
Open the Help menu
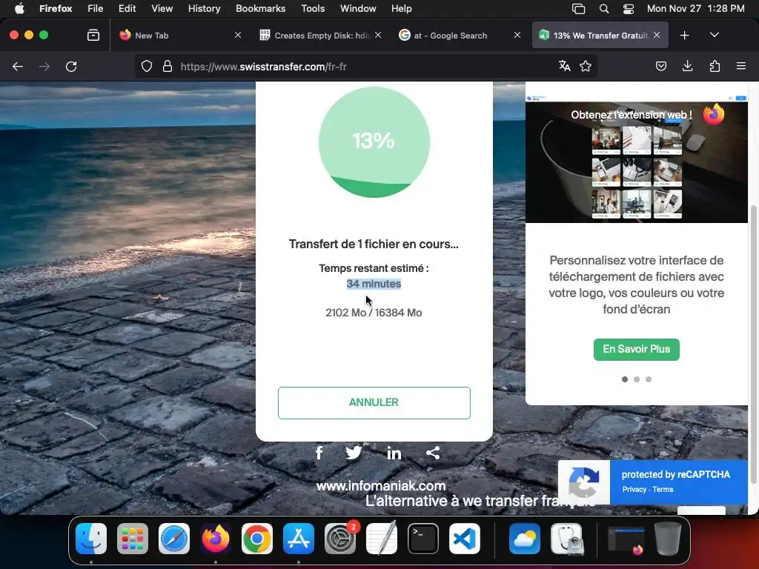click(x=401, y=8)
